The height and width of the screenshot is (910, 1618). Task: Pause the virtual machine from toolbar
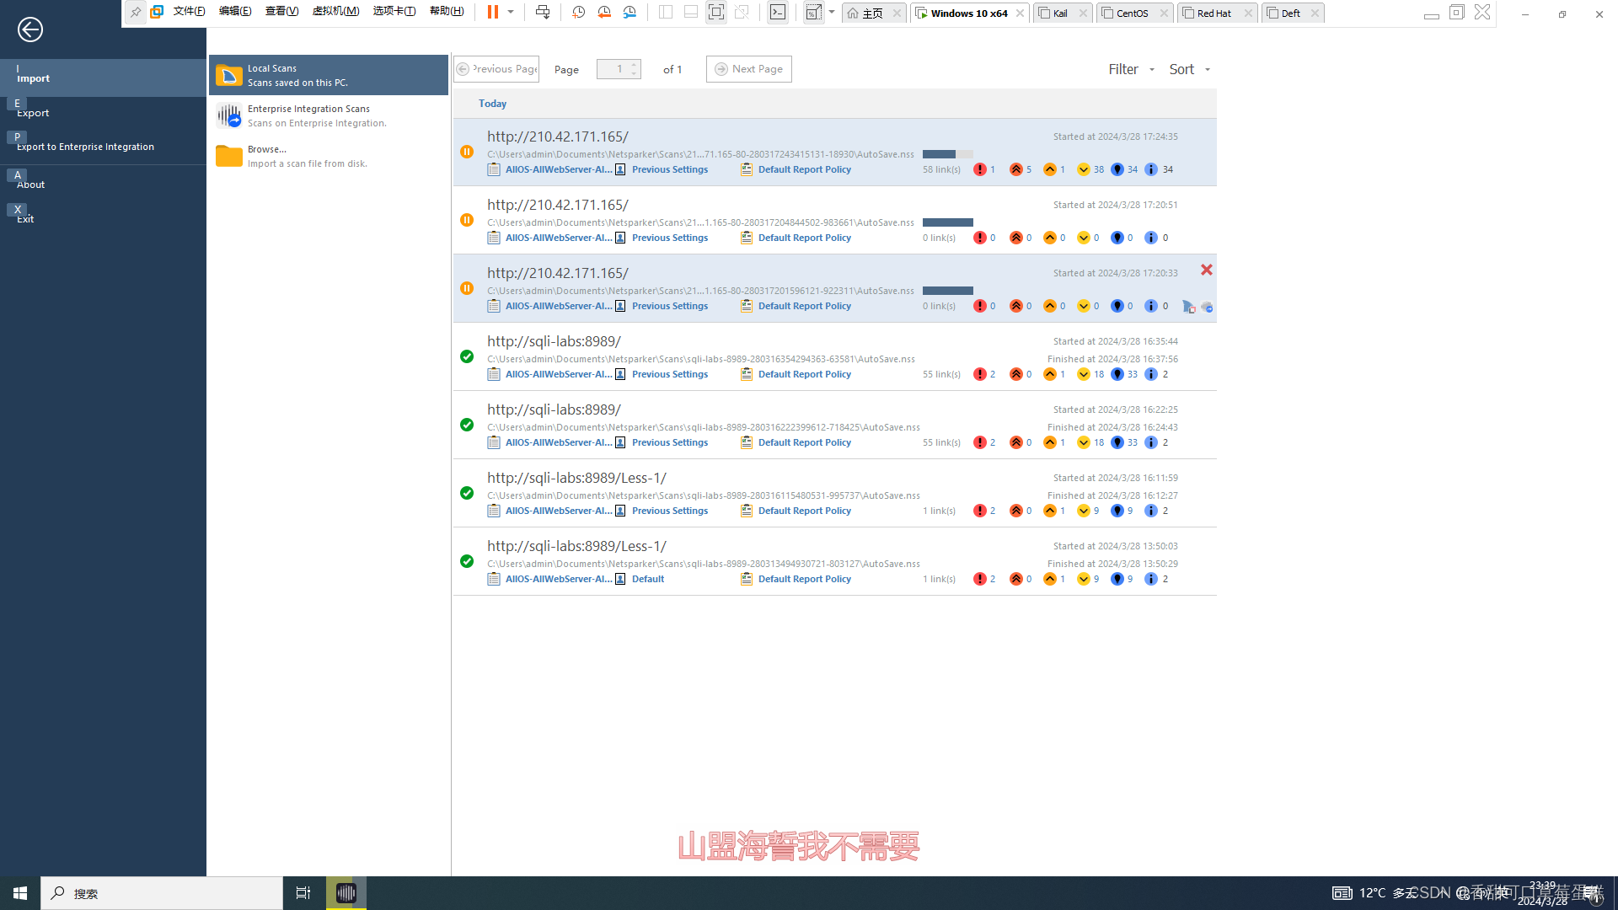(493, 12)
